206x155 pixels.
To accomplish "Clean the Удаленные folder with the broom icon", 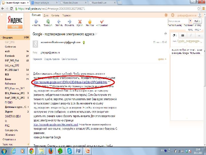I will [x=28, y=144].
